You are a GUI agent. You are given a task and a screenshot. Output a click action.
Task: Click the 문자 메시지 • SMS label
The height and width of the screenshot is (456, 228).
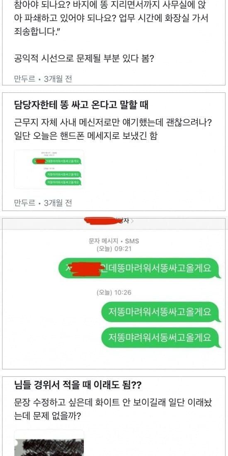click(114, 241)
